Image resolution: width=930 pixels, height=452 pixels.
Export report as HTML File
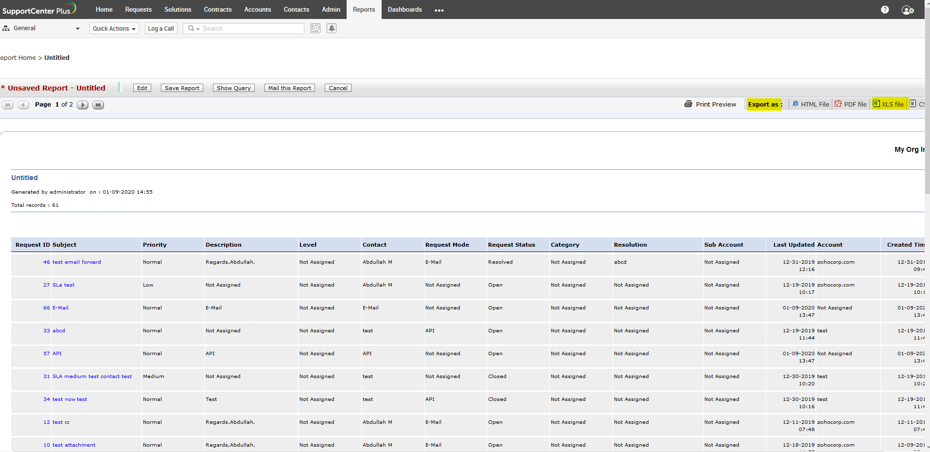click(811, 104)
